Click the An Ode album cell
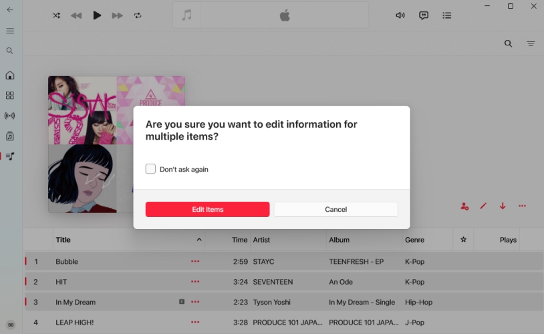This screenshot has width=544, height=334. coord(341,282)
